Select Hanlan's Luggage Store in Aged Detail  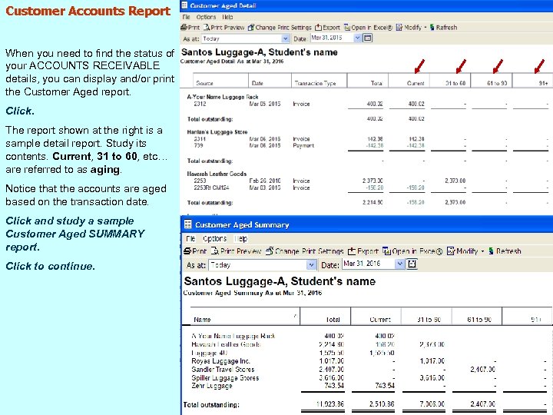(217, 132)
